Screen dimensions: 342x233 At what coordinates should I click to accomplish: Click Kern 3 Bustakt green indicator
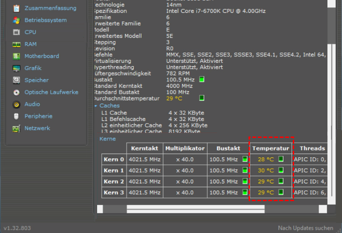click(245, 192)
